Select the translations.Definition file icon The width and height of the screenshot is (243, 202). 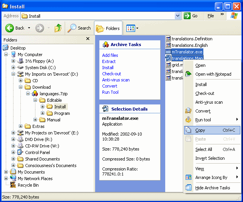tap(168, 39)
